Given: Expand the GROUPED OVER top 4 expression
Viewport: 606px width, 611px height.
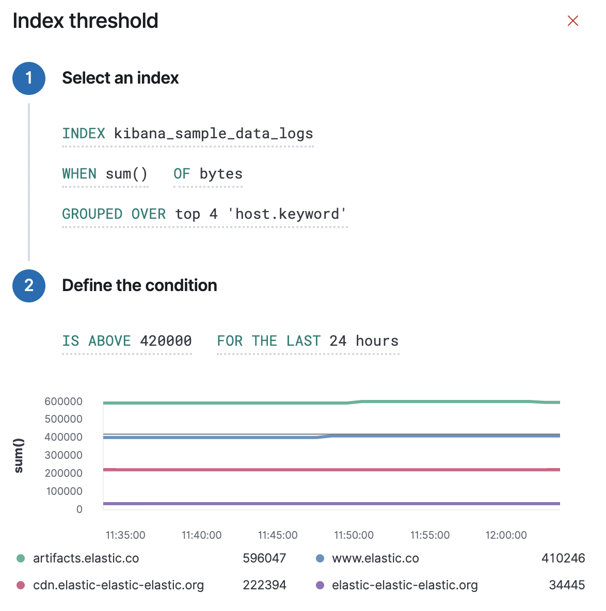Looking at the screenshot, I should 204,214.
